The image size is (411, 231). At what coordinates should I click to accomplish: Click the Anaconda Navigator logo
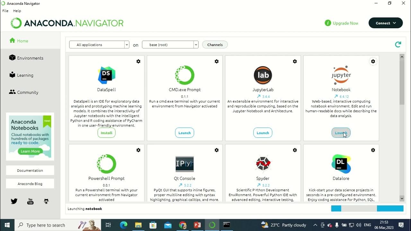coord(67,23)
